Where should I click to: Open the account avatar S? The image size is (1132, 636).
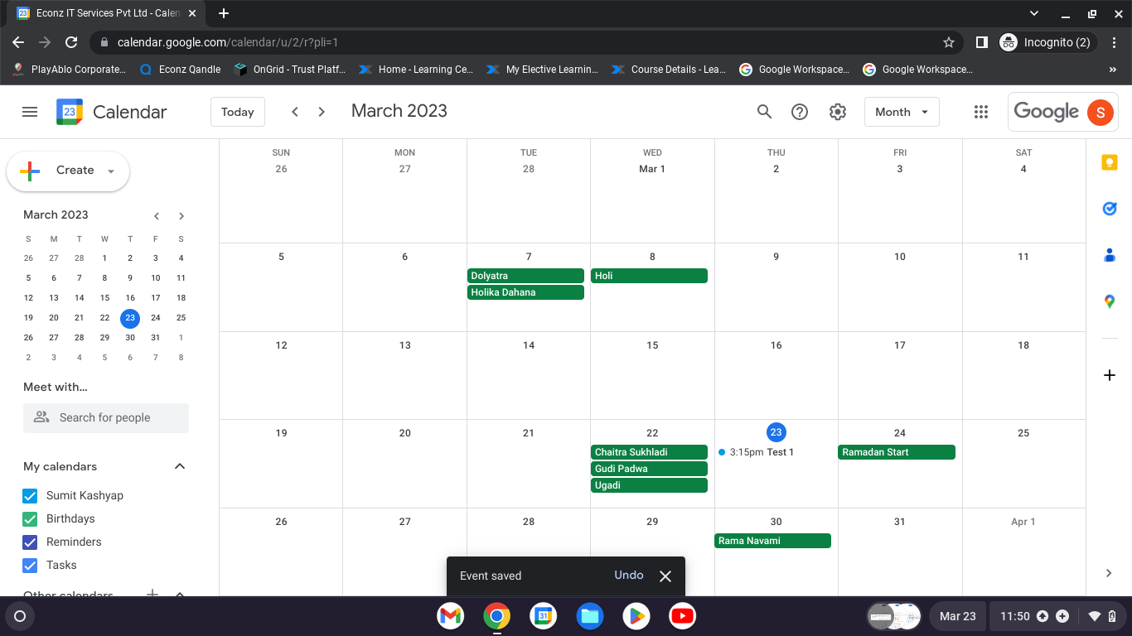(1100, 112)
